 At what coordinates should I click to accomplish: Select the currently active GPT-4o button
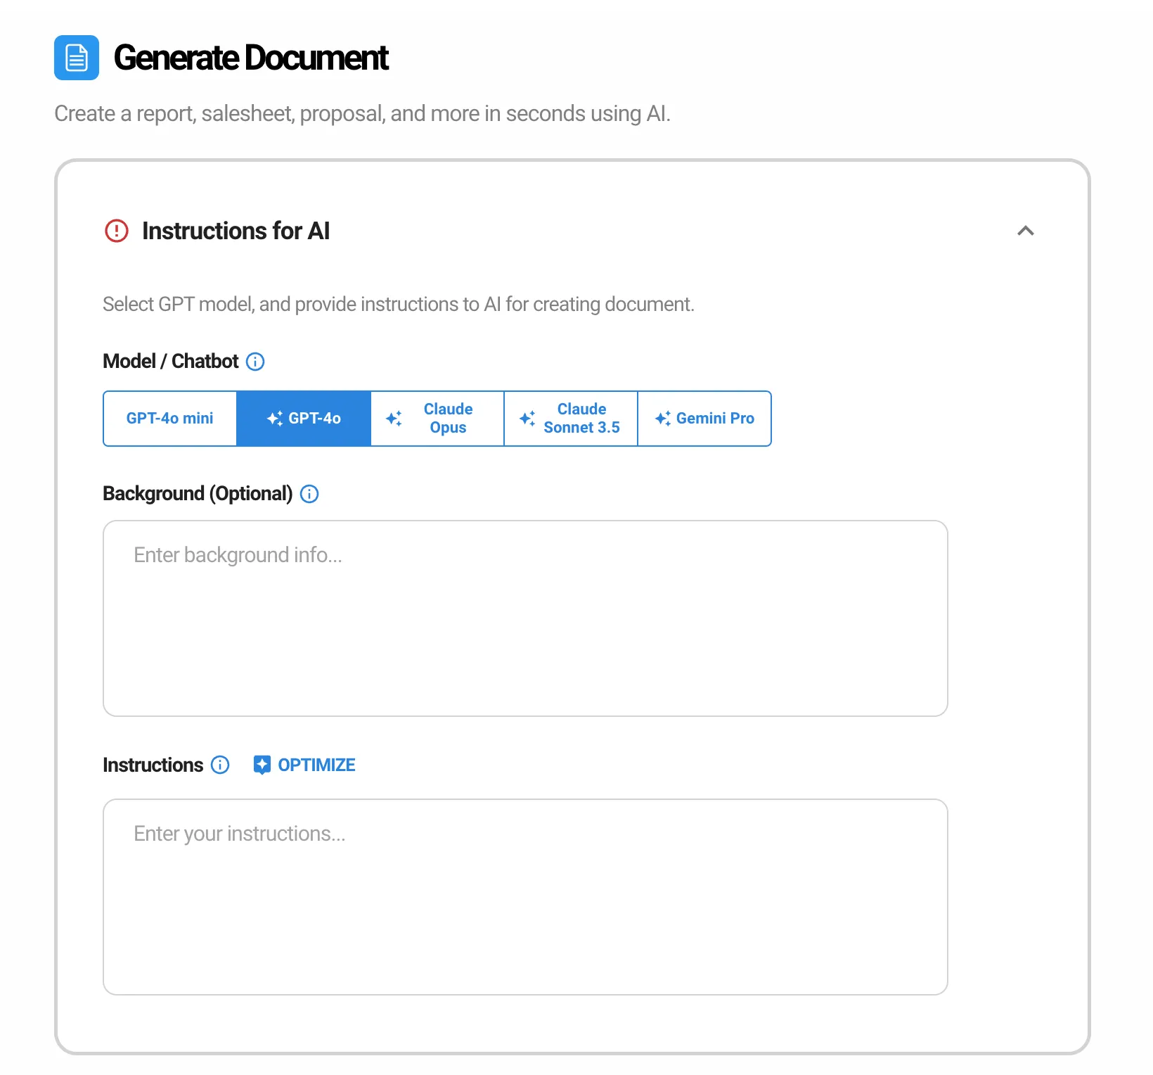tap(304, 418)
